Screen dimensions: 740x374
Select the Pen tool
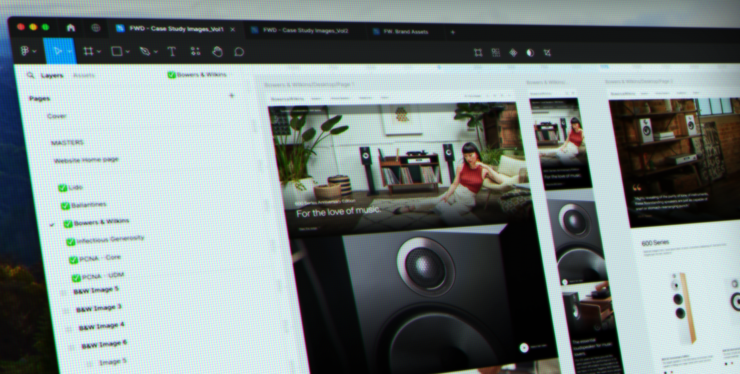145,51
